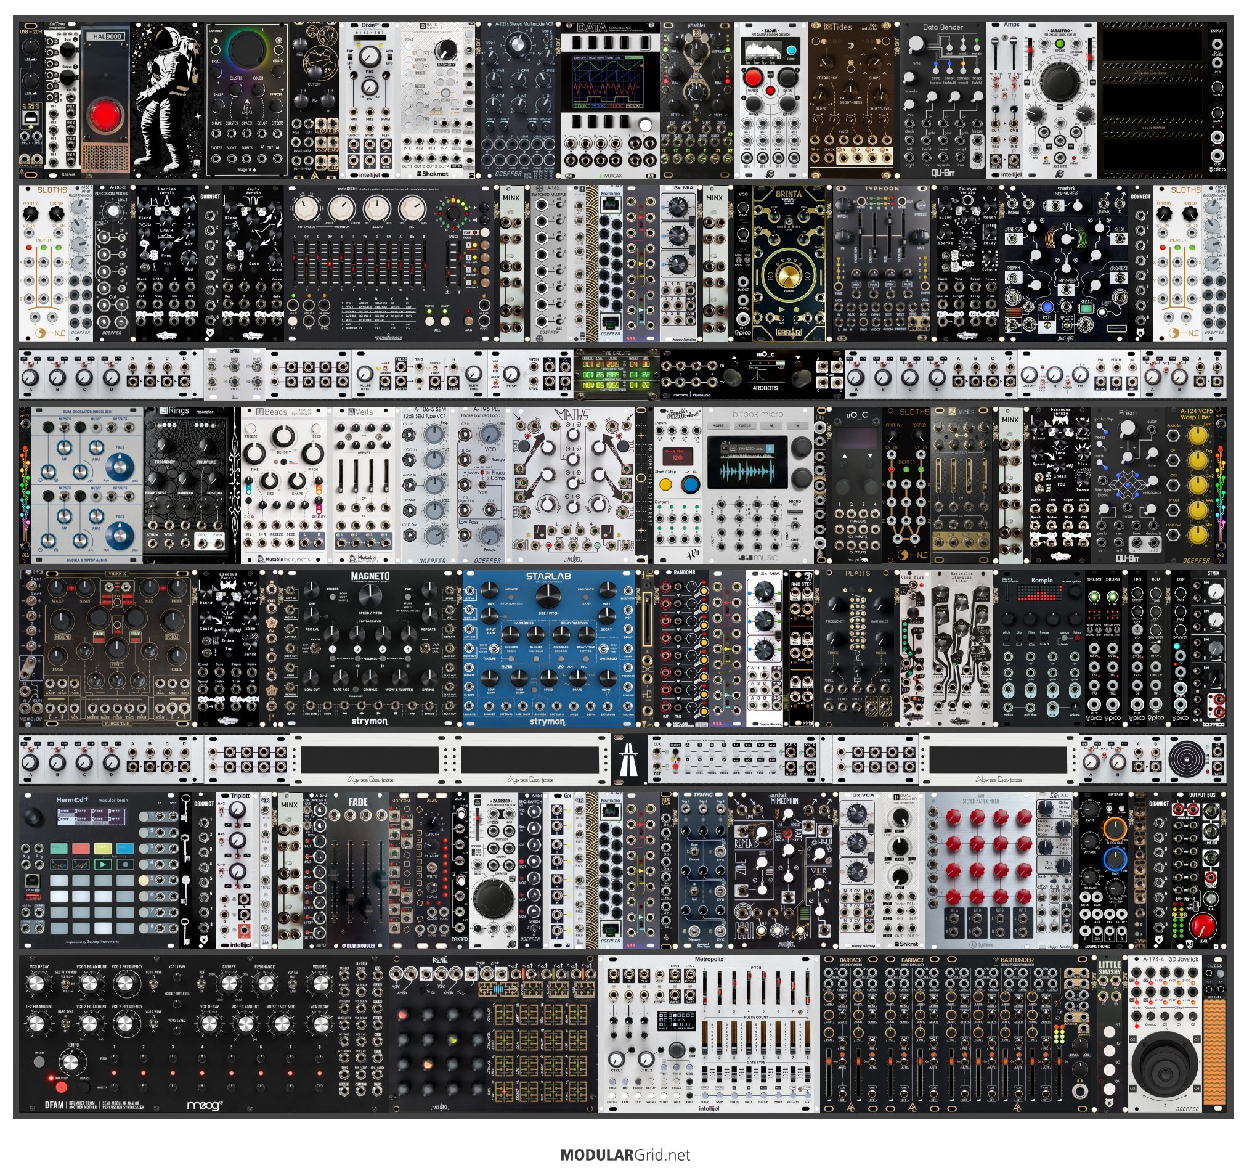The height and width of the screenshot is (1168, 1252).
Task: Select the Plaits module
Action: tap(858, 649)
